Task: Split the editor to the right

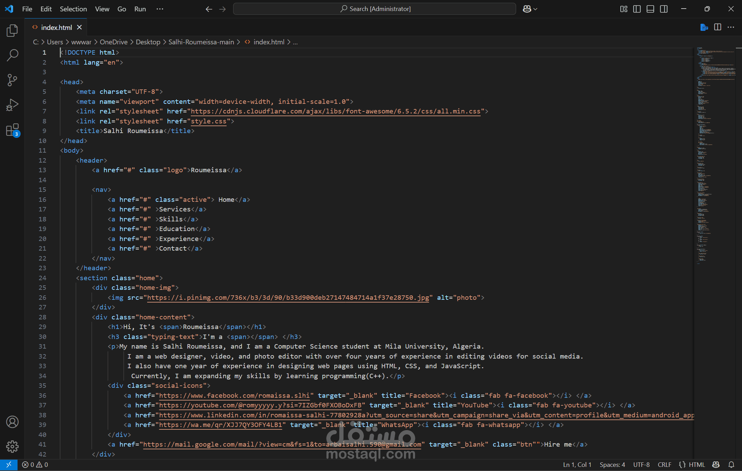Action: (x=718, y=27)
